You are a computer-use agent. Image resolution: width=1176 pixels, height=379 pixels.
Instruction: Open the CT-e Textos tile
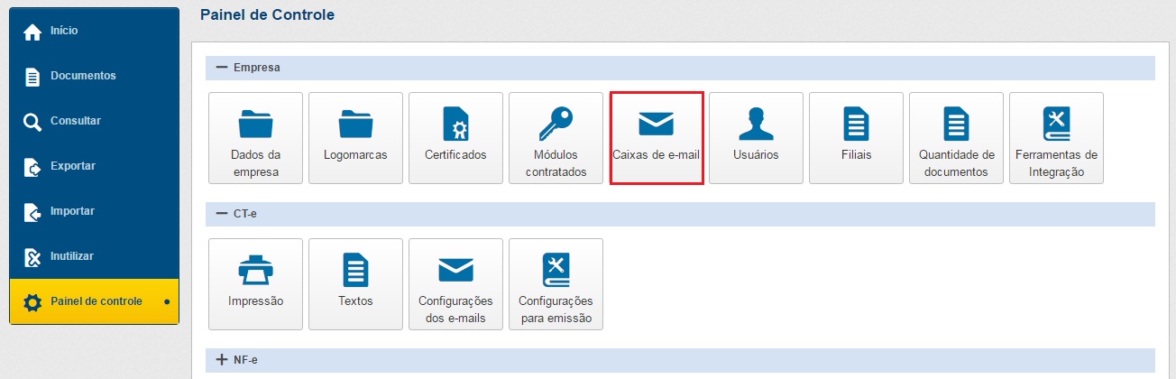[355, 284]
